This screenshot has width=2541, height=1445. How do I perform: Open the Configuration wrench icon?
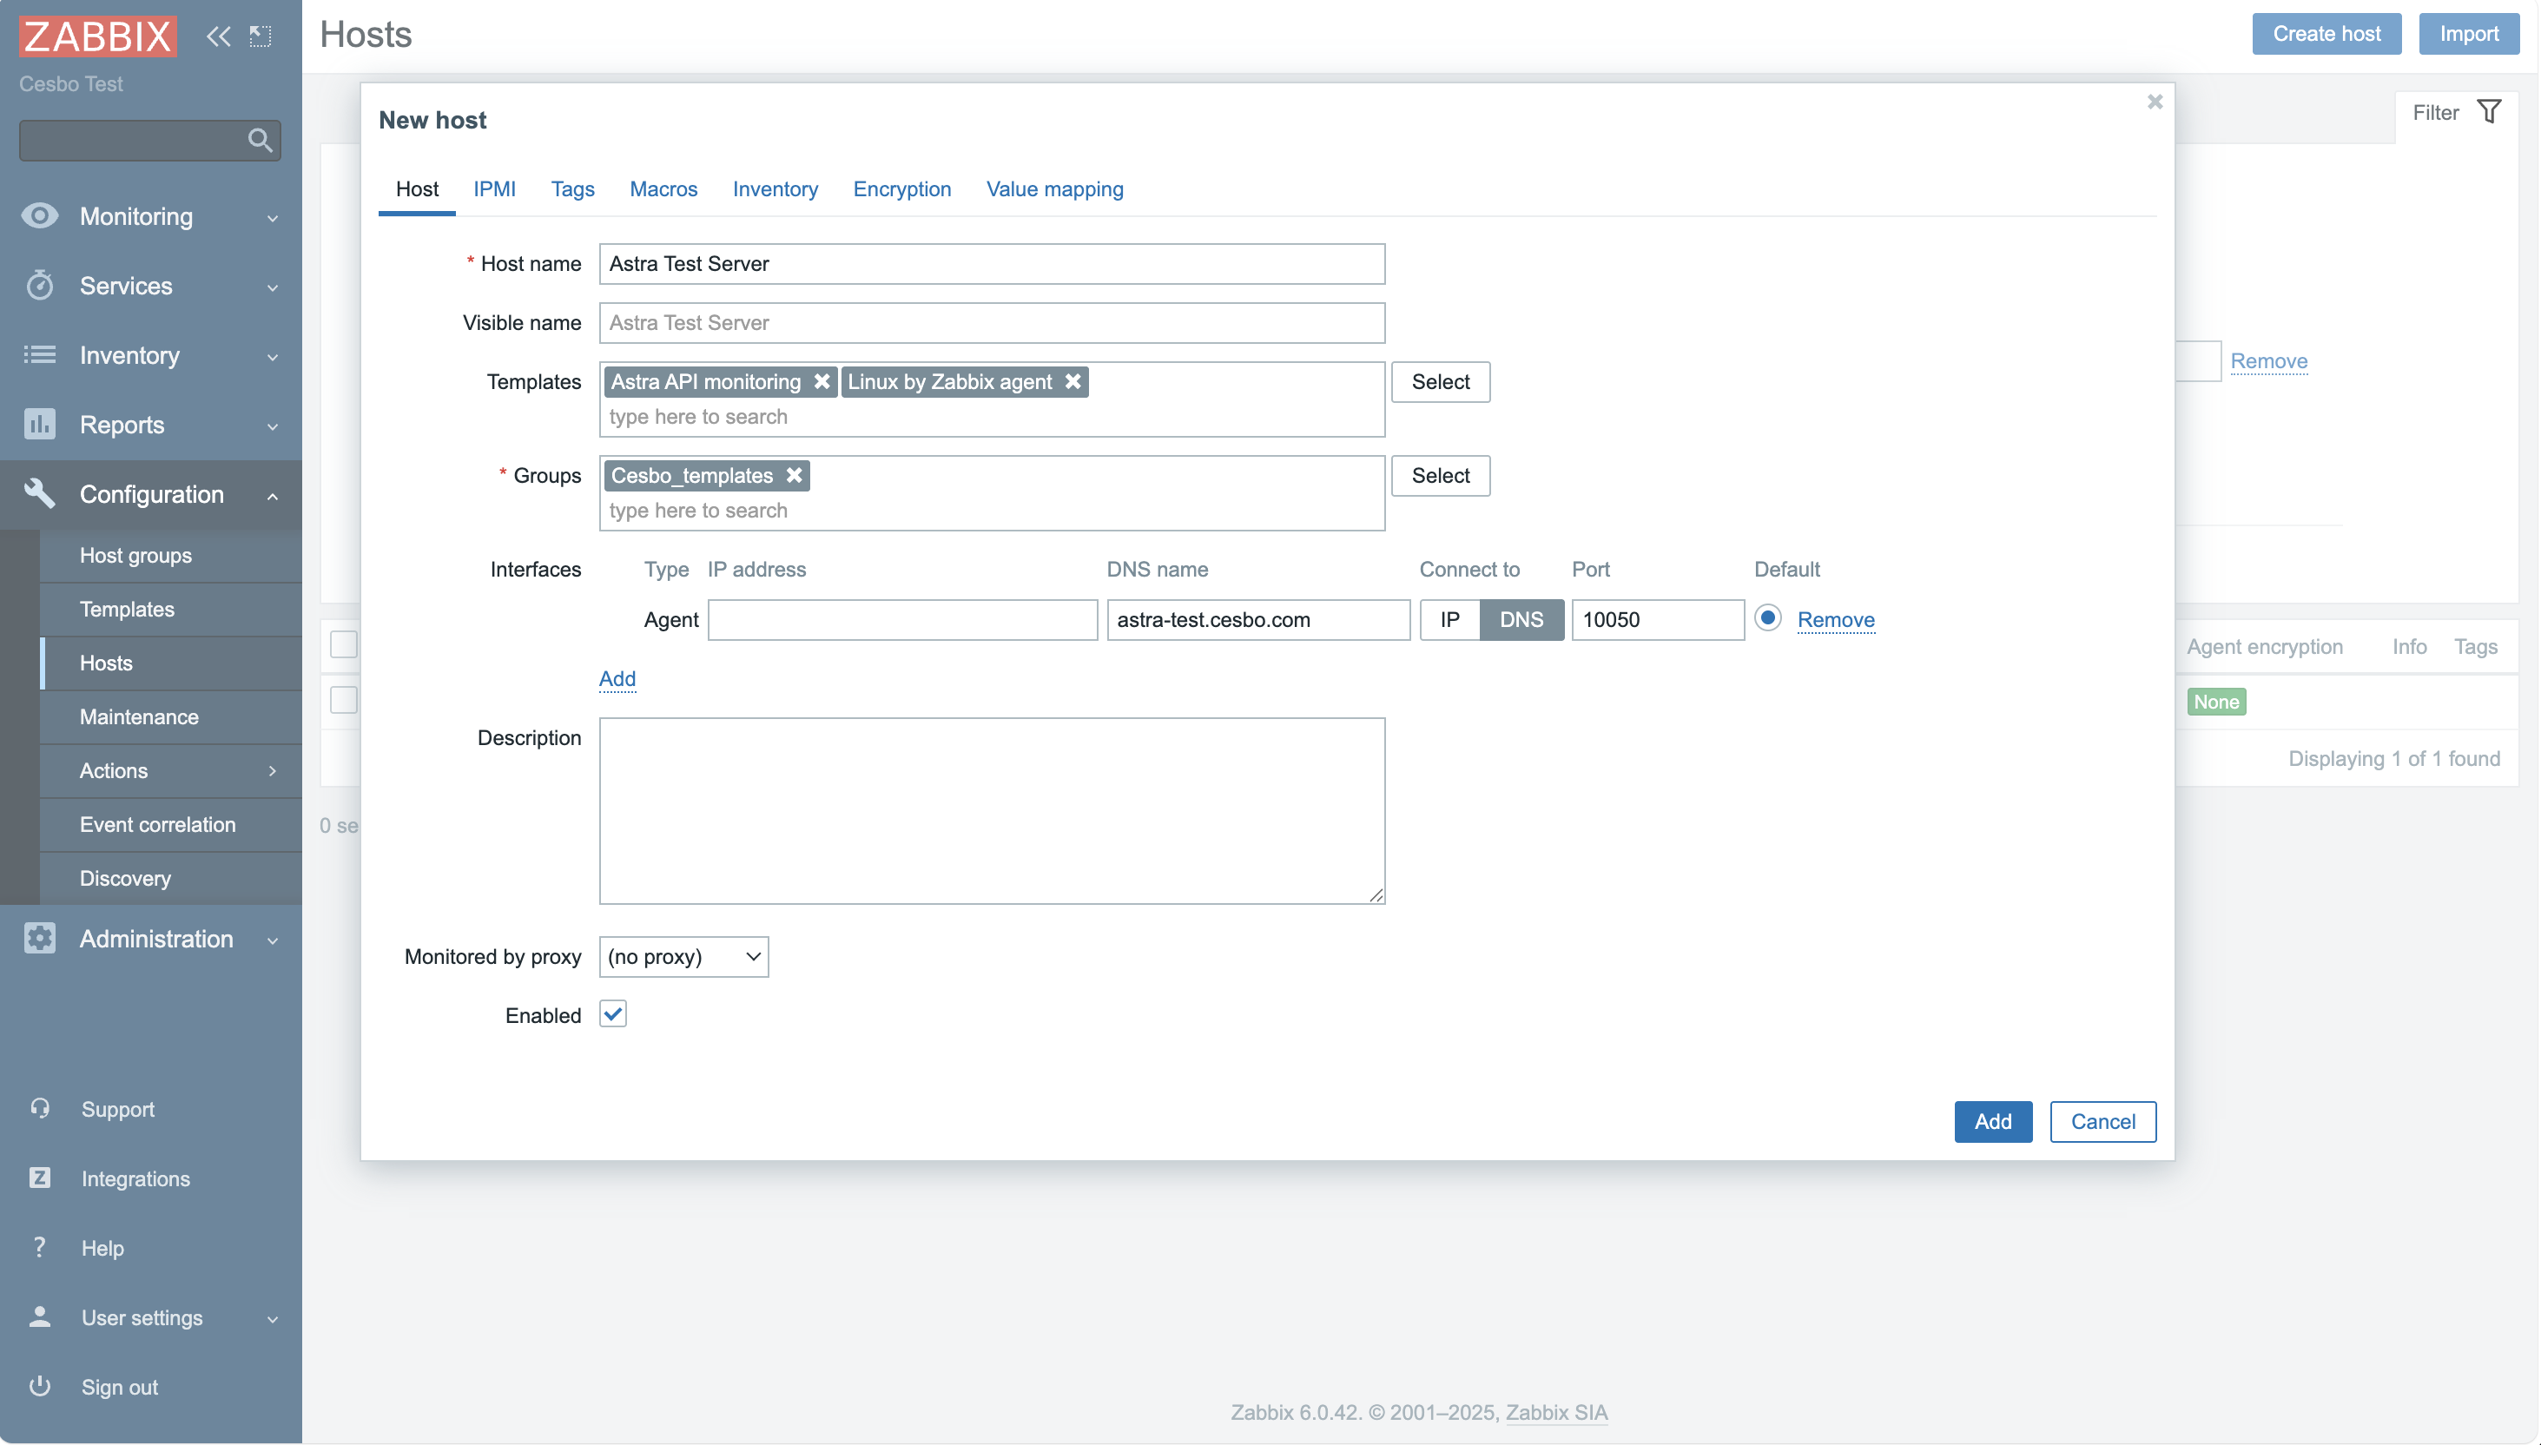(x=39, y=493)
